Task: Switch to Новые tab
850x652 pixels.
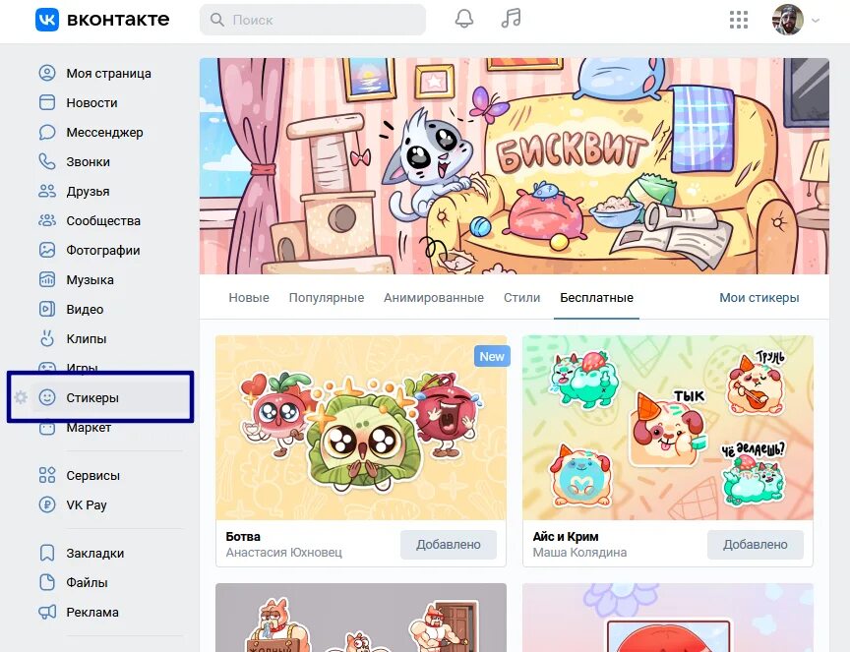Action: click(x=249, y=298)
